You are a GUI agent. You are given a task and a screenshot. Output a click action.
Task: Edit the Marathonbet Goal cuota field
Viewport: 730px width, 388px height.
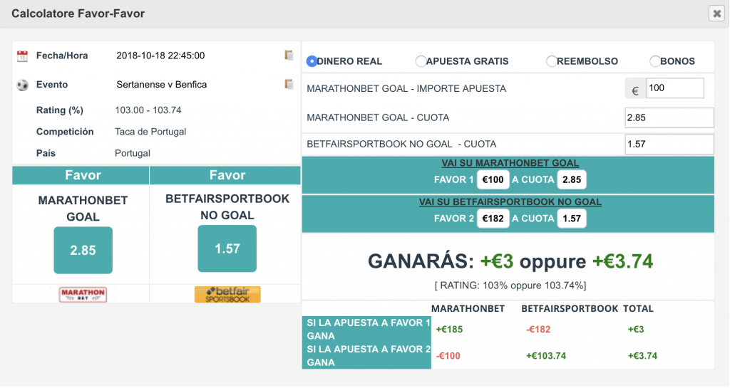coord(669,117)
